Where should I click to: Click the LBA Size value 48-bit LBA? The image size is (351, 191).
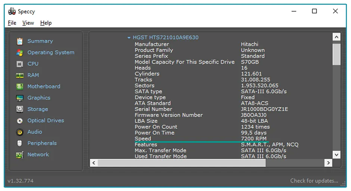[254, 121]
